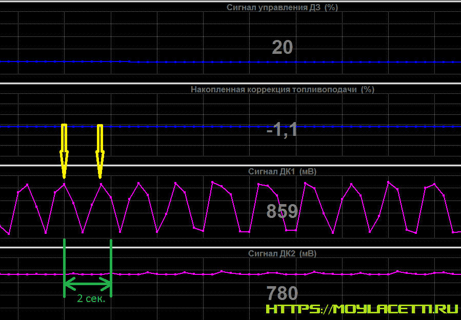The image size is (461, 320).
Task: Click the right yellow arrow marker
Action: point(100,150)
